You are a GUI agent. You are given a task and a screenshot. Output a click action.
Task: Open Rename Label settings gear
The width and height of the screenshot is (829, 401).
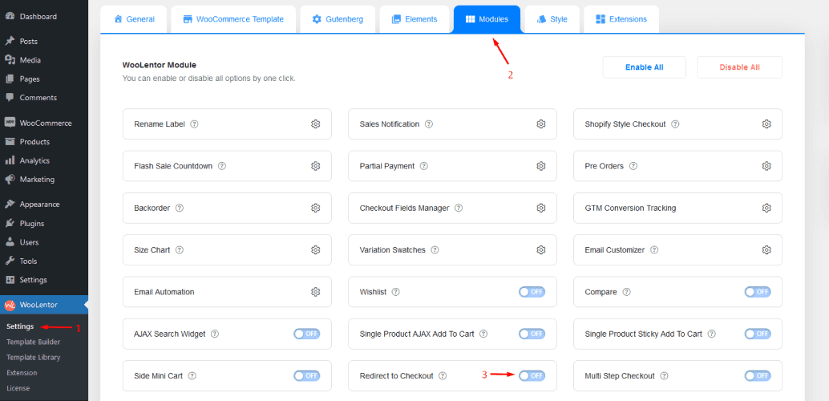pos(316,124)
